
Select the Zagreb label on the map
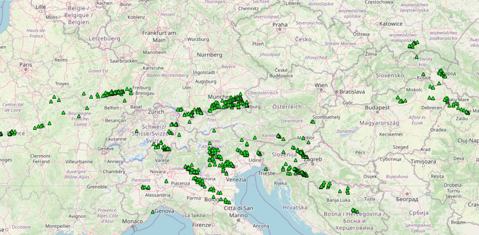coord(313,159)
